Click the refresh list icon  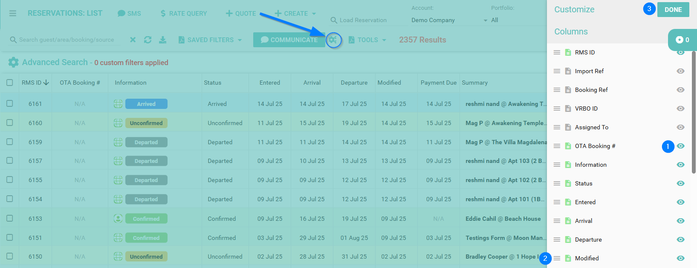pyautogui.click(x=147, y=40)
